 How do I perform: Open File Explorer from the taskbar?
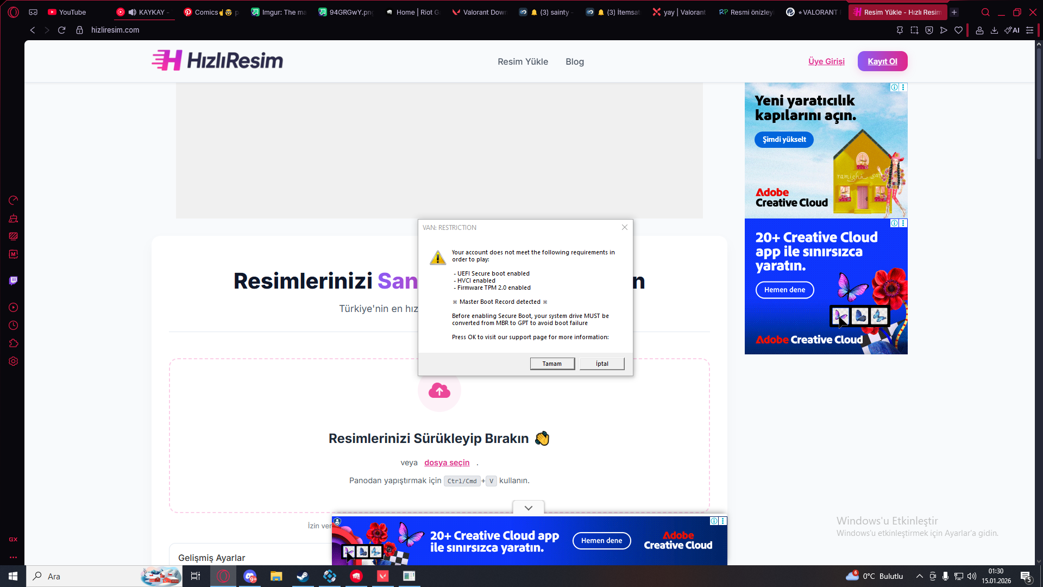pyautogui.click(x=276, y=576)
